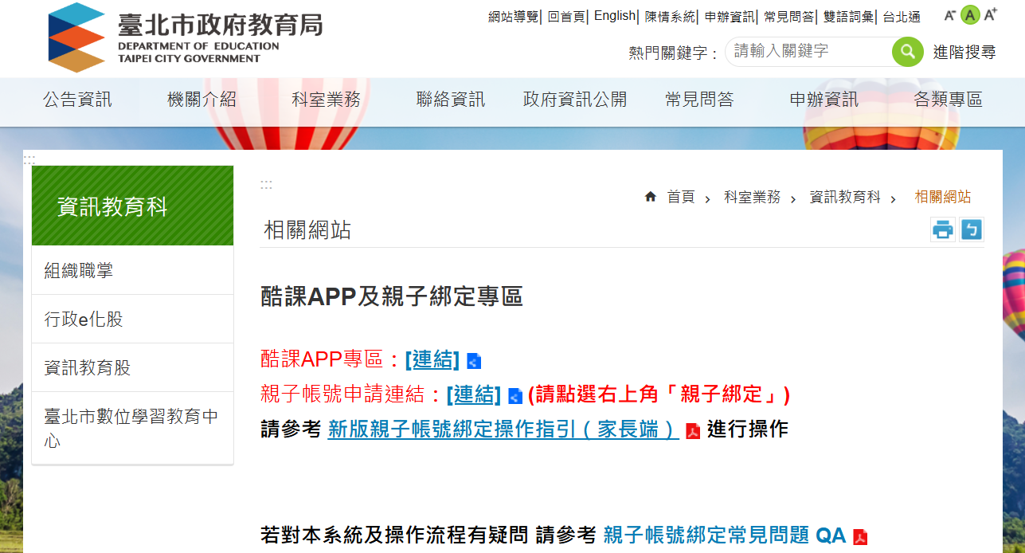This screenshot has height=553, width=1025.
Task: Decrease font size with A- icon
Action: 949,15
